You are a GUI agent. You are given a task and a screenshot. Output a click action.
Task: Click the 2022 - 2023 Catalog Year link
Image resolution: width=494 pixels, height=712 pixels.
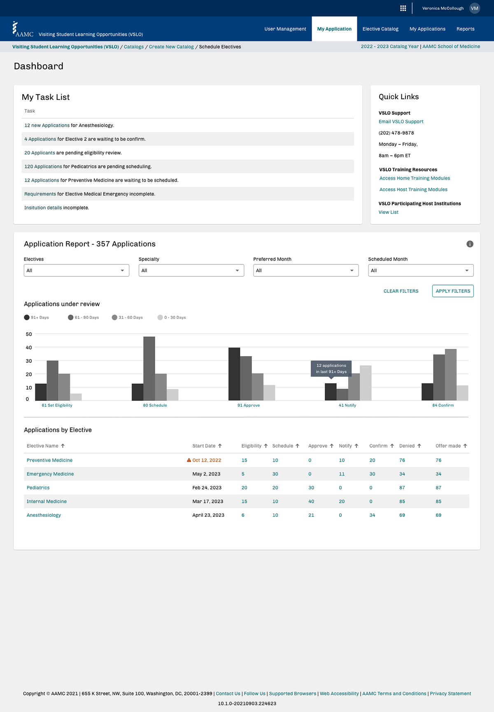390,47
